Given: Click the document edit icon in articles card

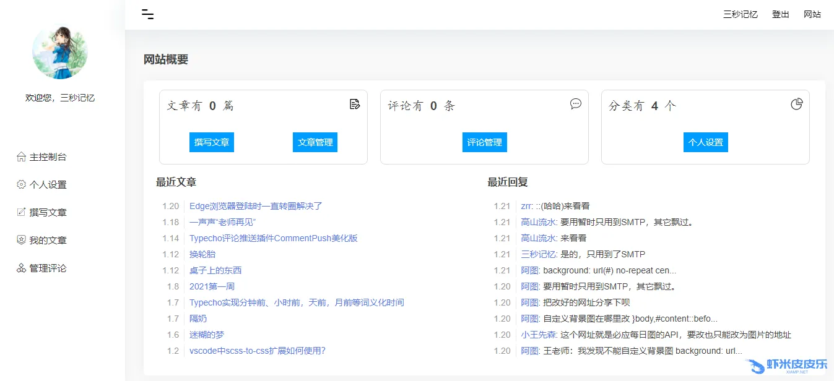Looking at the screenshot, I should coord(355,104).
